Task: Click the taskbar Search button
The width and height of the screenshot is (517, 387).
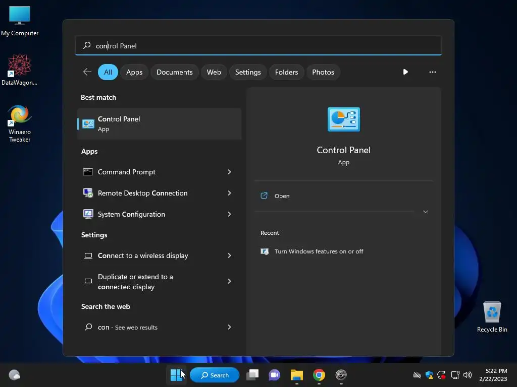Action: click(x=215, y=375)
